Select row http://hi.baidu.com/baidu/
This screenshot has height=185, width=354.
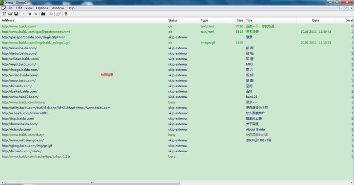pyautogui.click(x=177, y=151)
